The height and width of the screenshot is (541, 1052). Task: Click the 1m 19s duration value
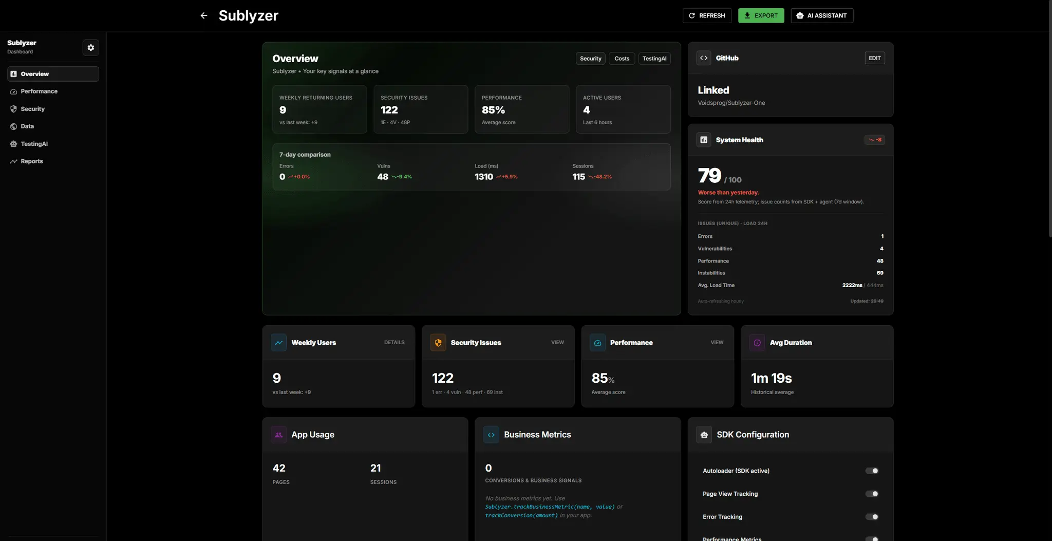pyautogui.click(x=772, y=379)
